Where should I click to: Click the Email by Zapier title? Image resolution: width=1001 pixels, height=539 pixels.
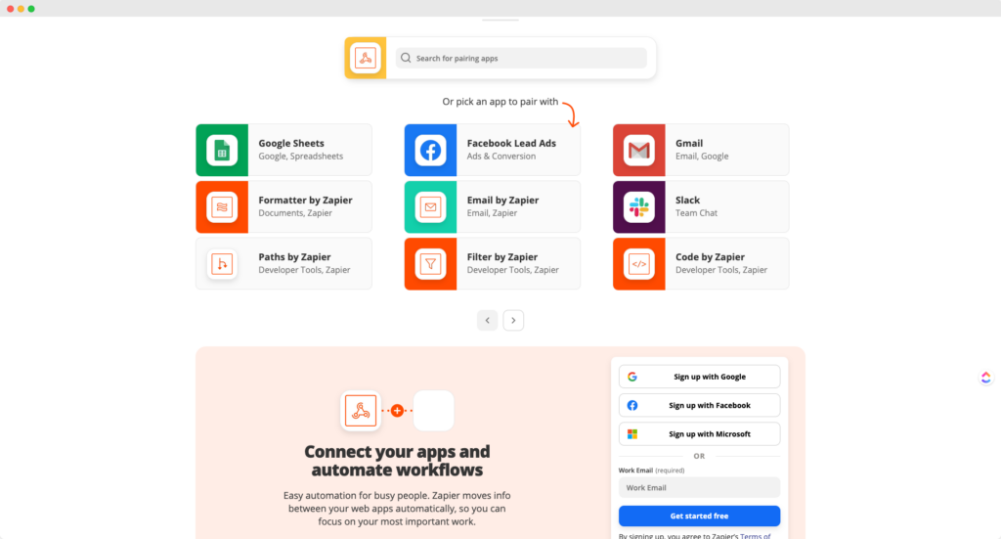click(x=502, y=200)
